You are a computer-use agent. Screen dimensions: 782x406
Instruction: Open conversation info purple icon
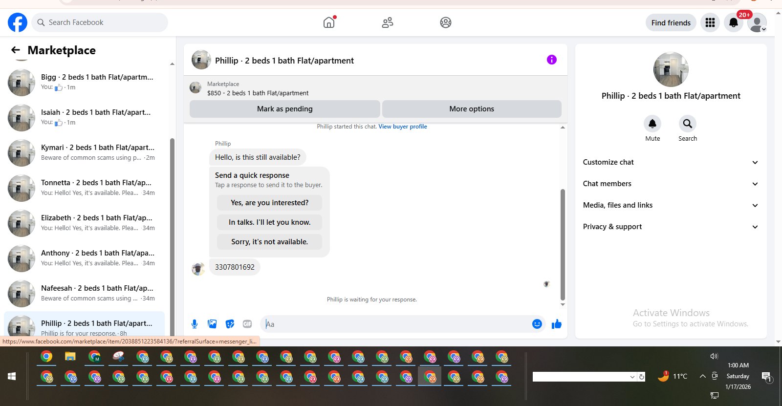[x=552, y=60]
